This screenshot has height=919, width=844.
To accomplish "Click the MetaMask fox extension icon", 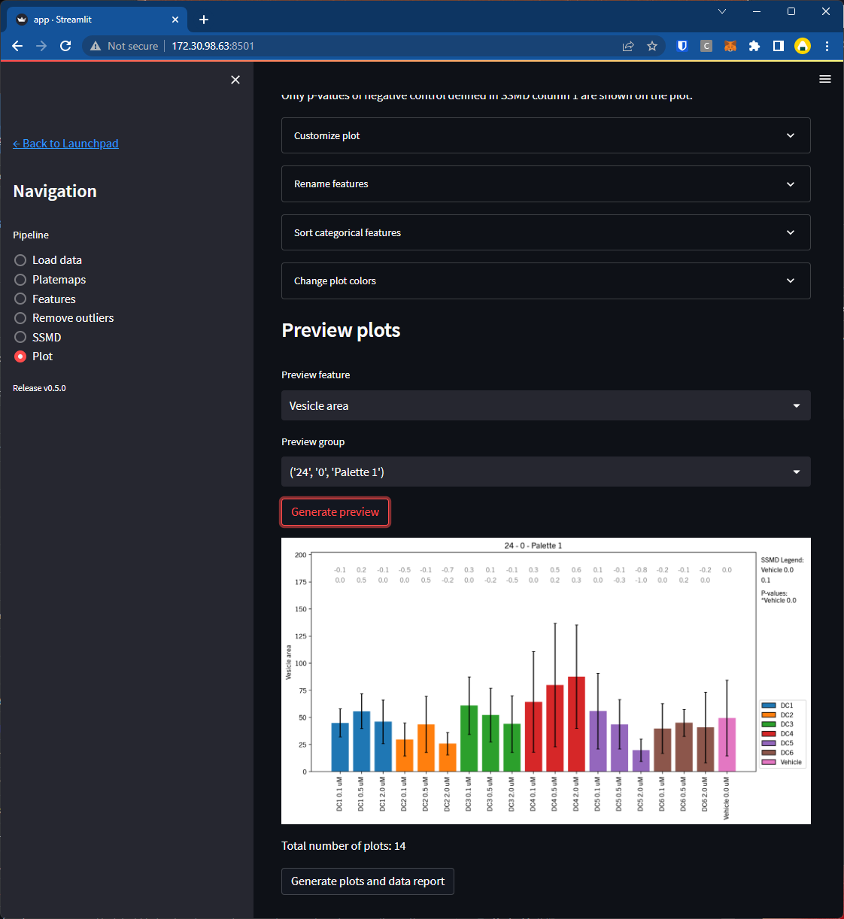I will pyautogui.click(x=730, y=46).
